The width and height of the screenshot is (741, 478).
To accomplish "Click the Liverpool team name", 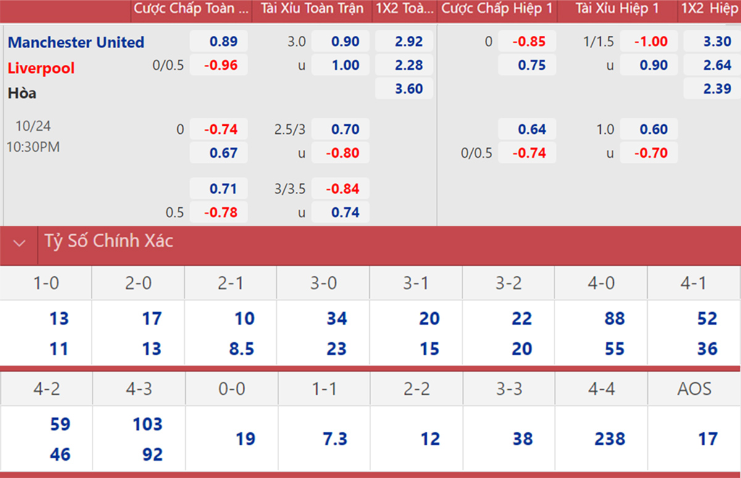I will click(41, 68).
